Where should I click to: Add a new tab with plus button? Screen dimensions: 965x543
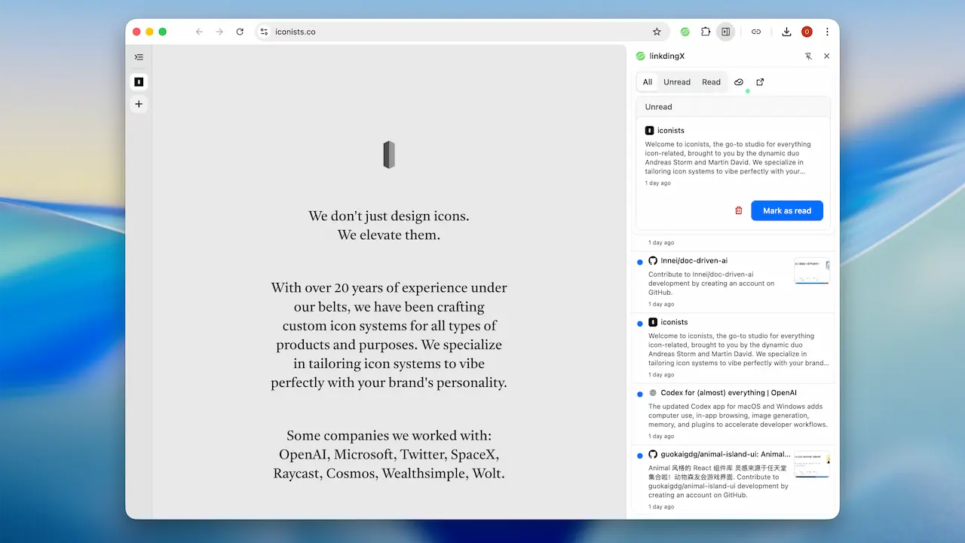[x=139, y=104]
